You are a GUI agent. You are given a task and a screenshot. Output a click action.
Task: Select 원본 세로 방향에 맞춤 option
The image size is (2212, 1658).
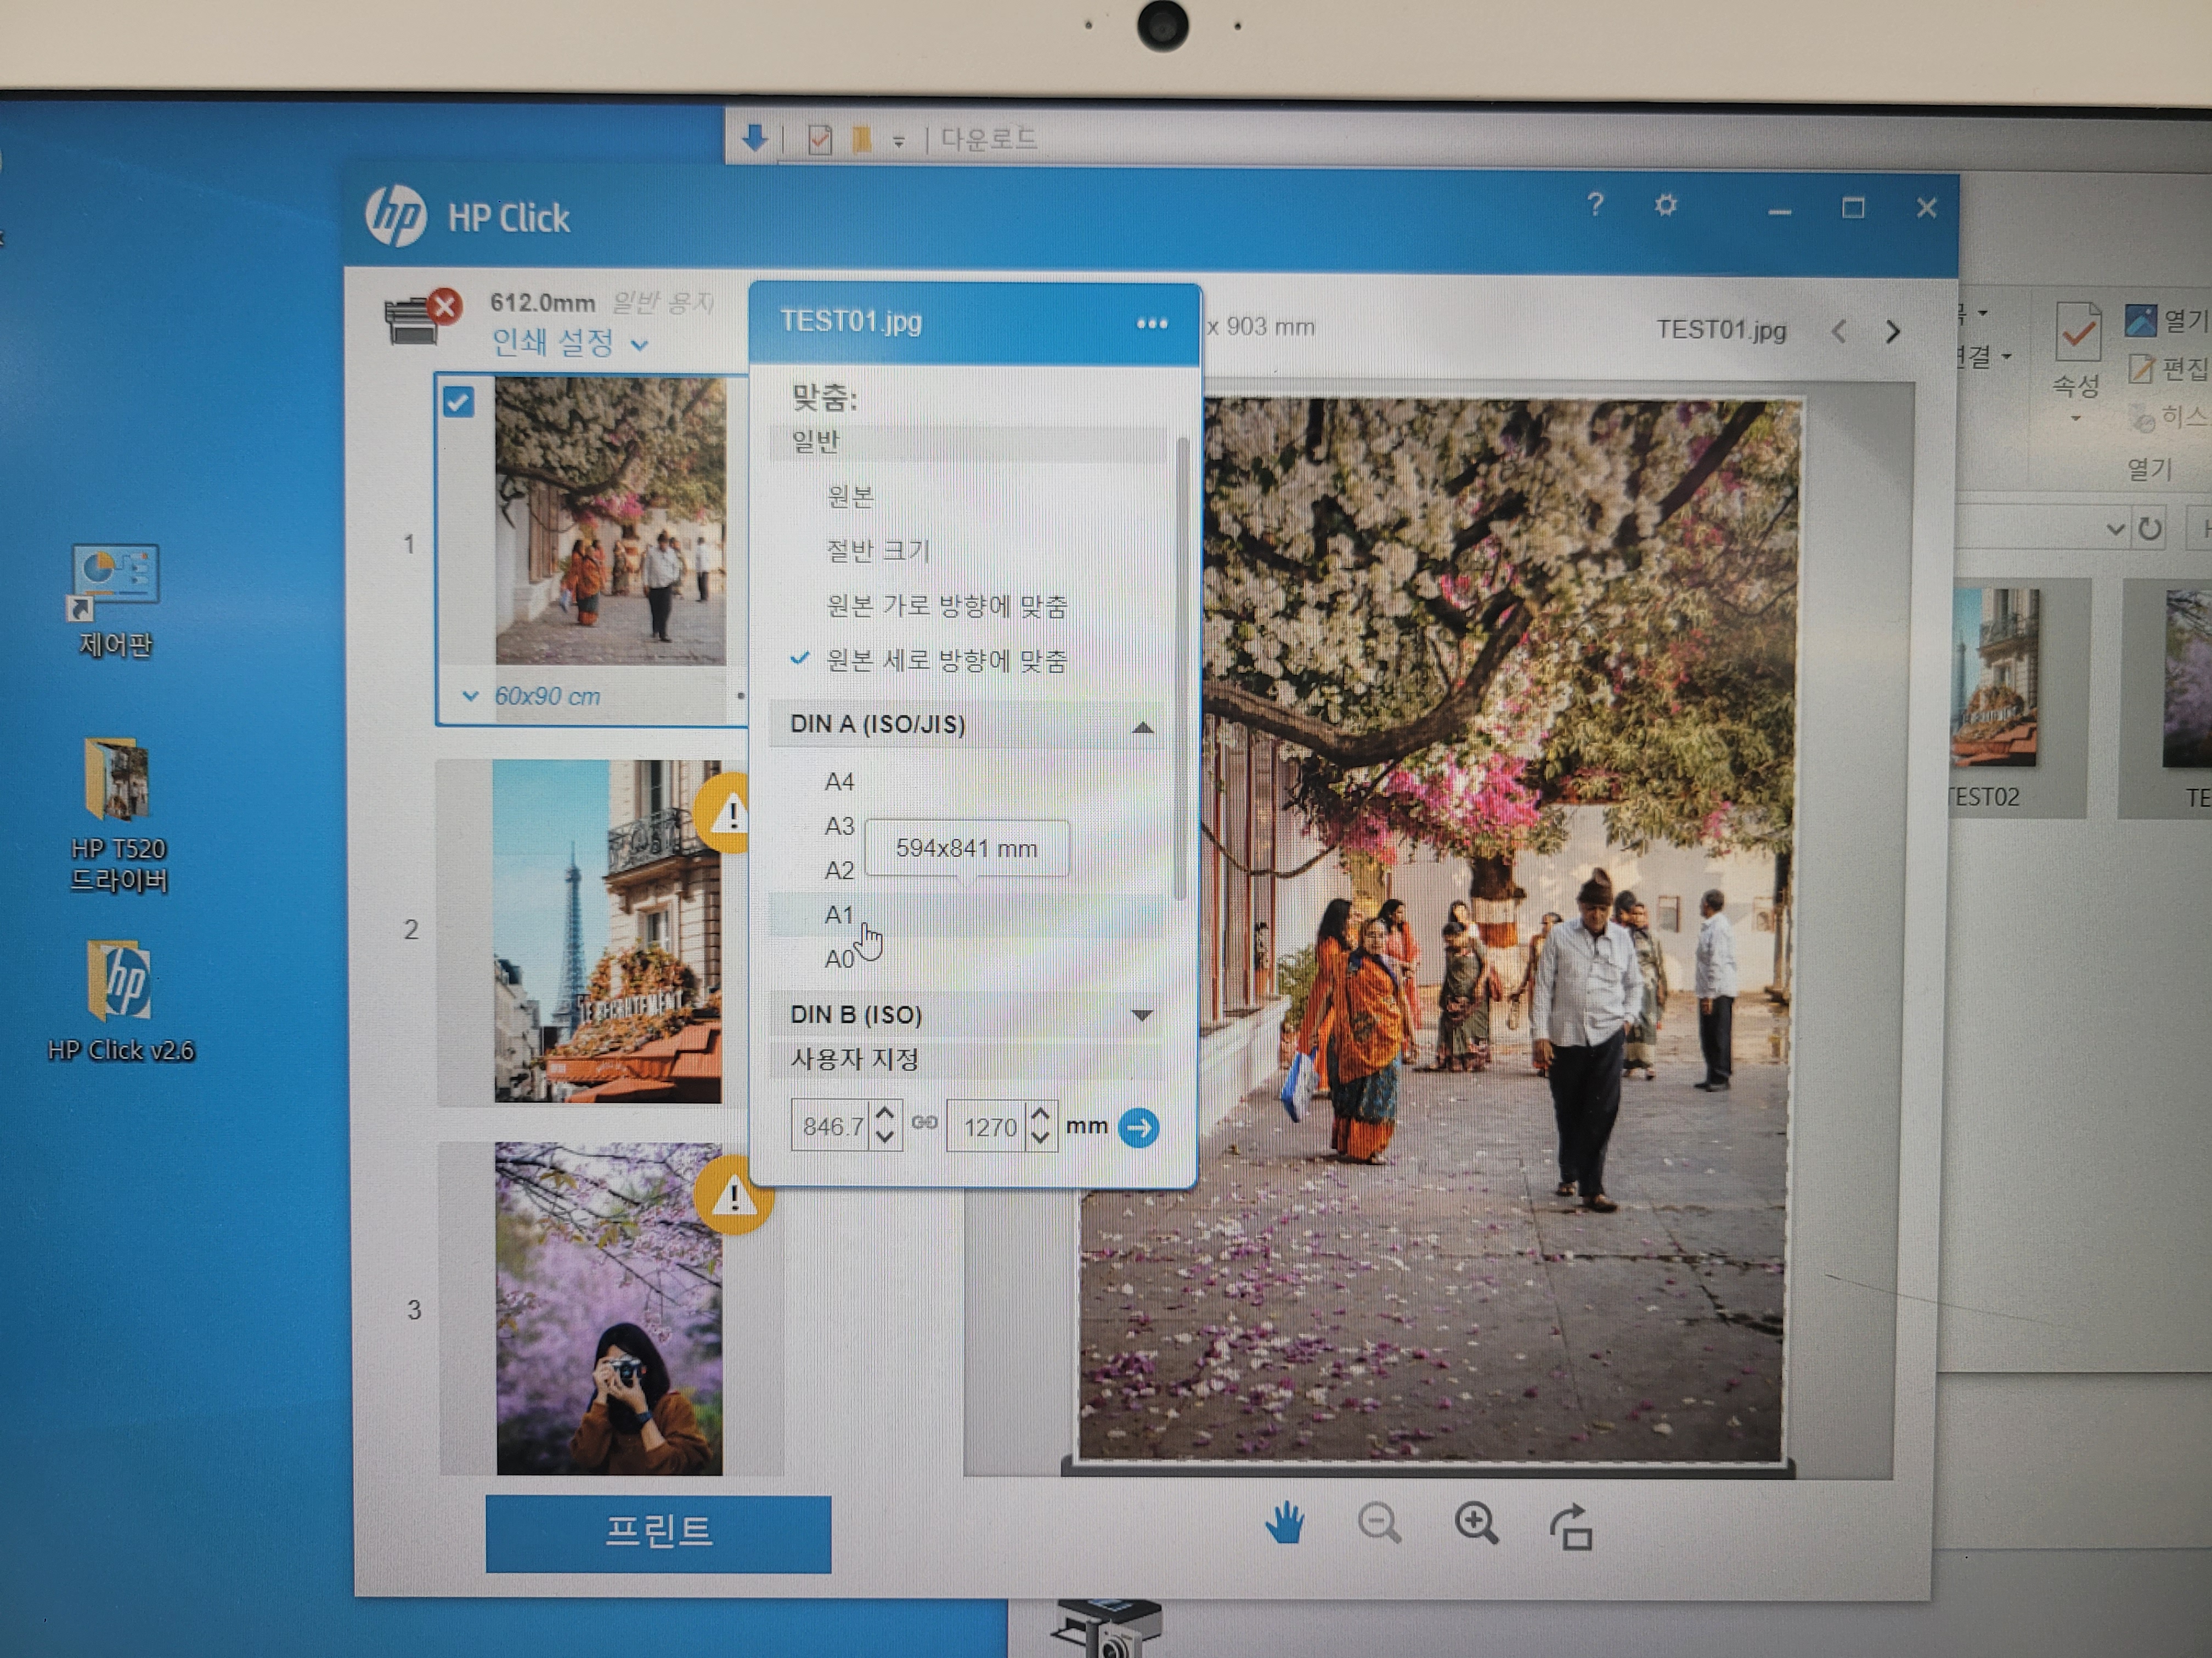(946, 661)
